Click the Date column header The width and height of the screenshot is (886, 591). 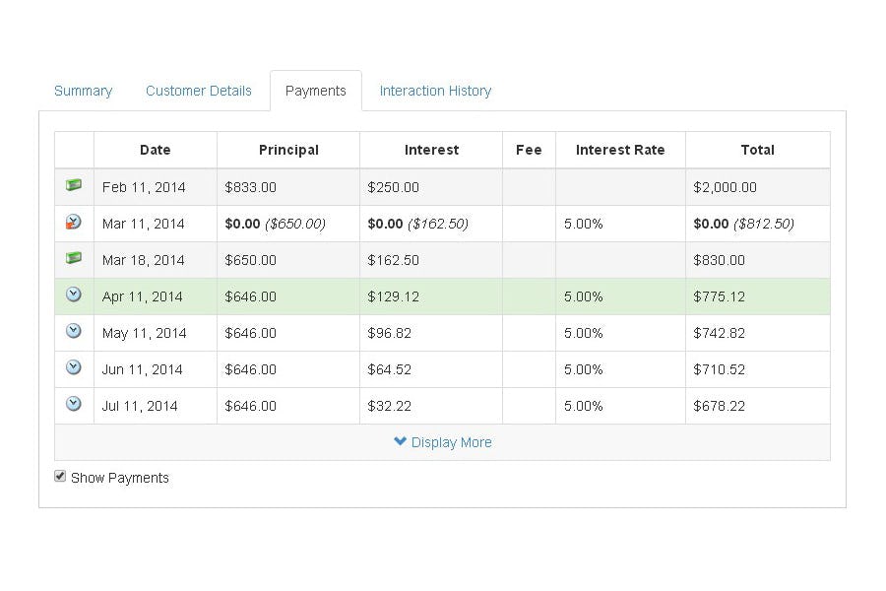(155, 150)
